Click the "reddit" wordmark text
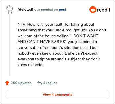The width and height of the screenshot is (115, 104). click(103, 10)
